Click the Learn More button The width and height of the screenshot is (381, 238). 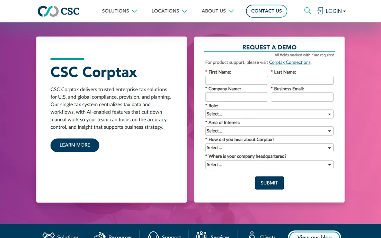point(75,145)
